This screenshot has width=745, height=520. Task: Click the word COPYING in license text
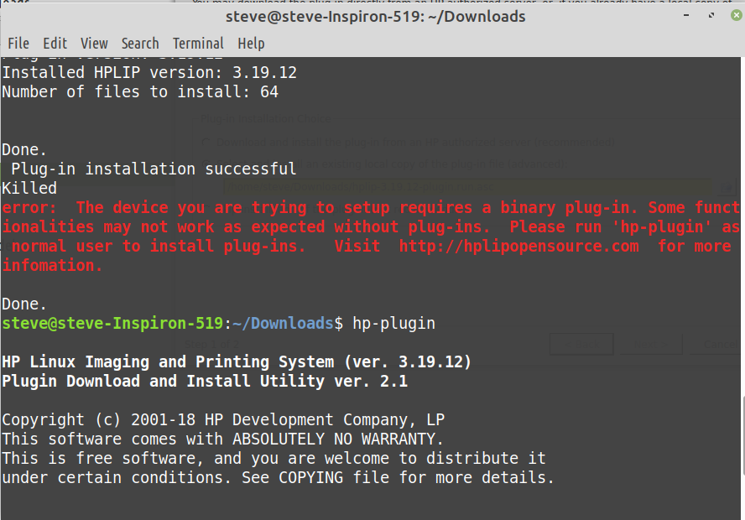(311, 478)
